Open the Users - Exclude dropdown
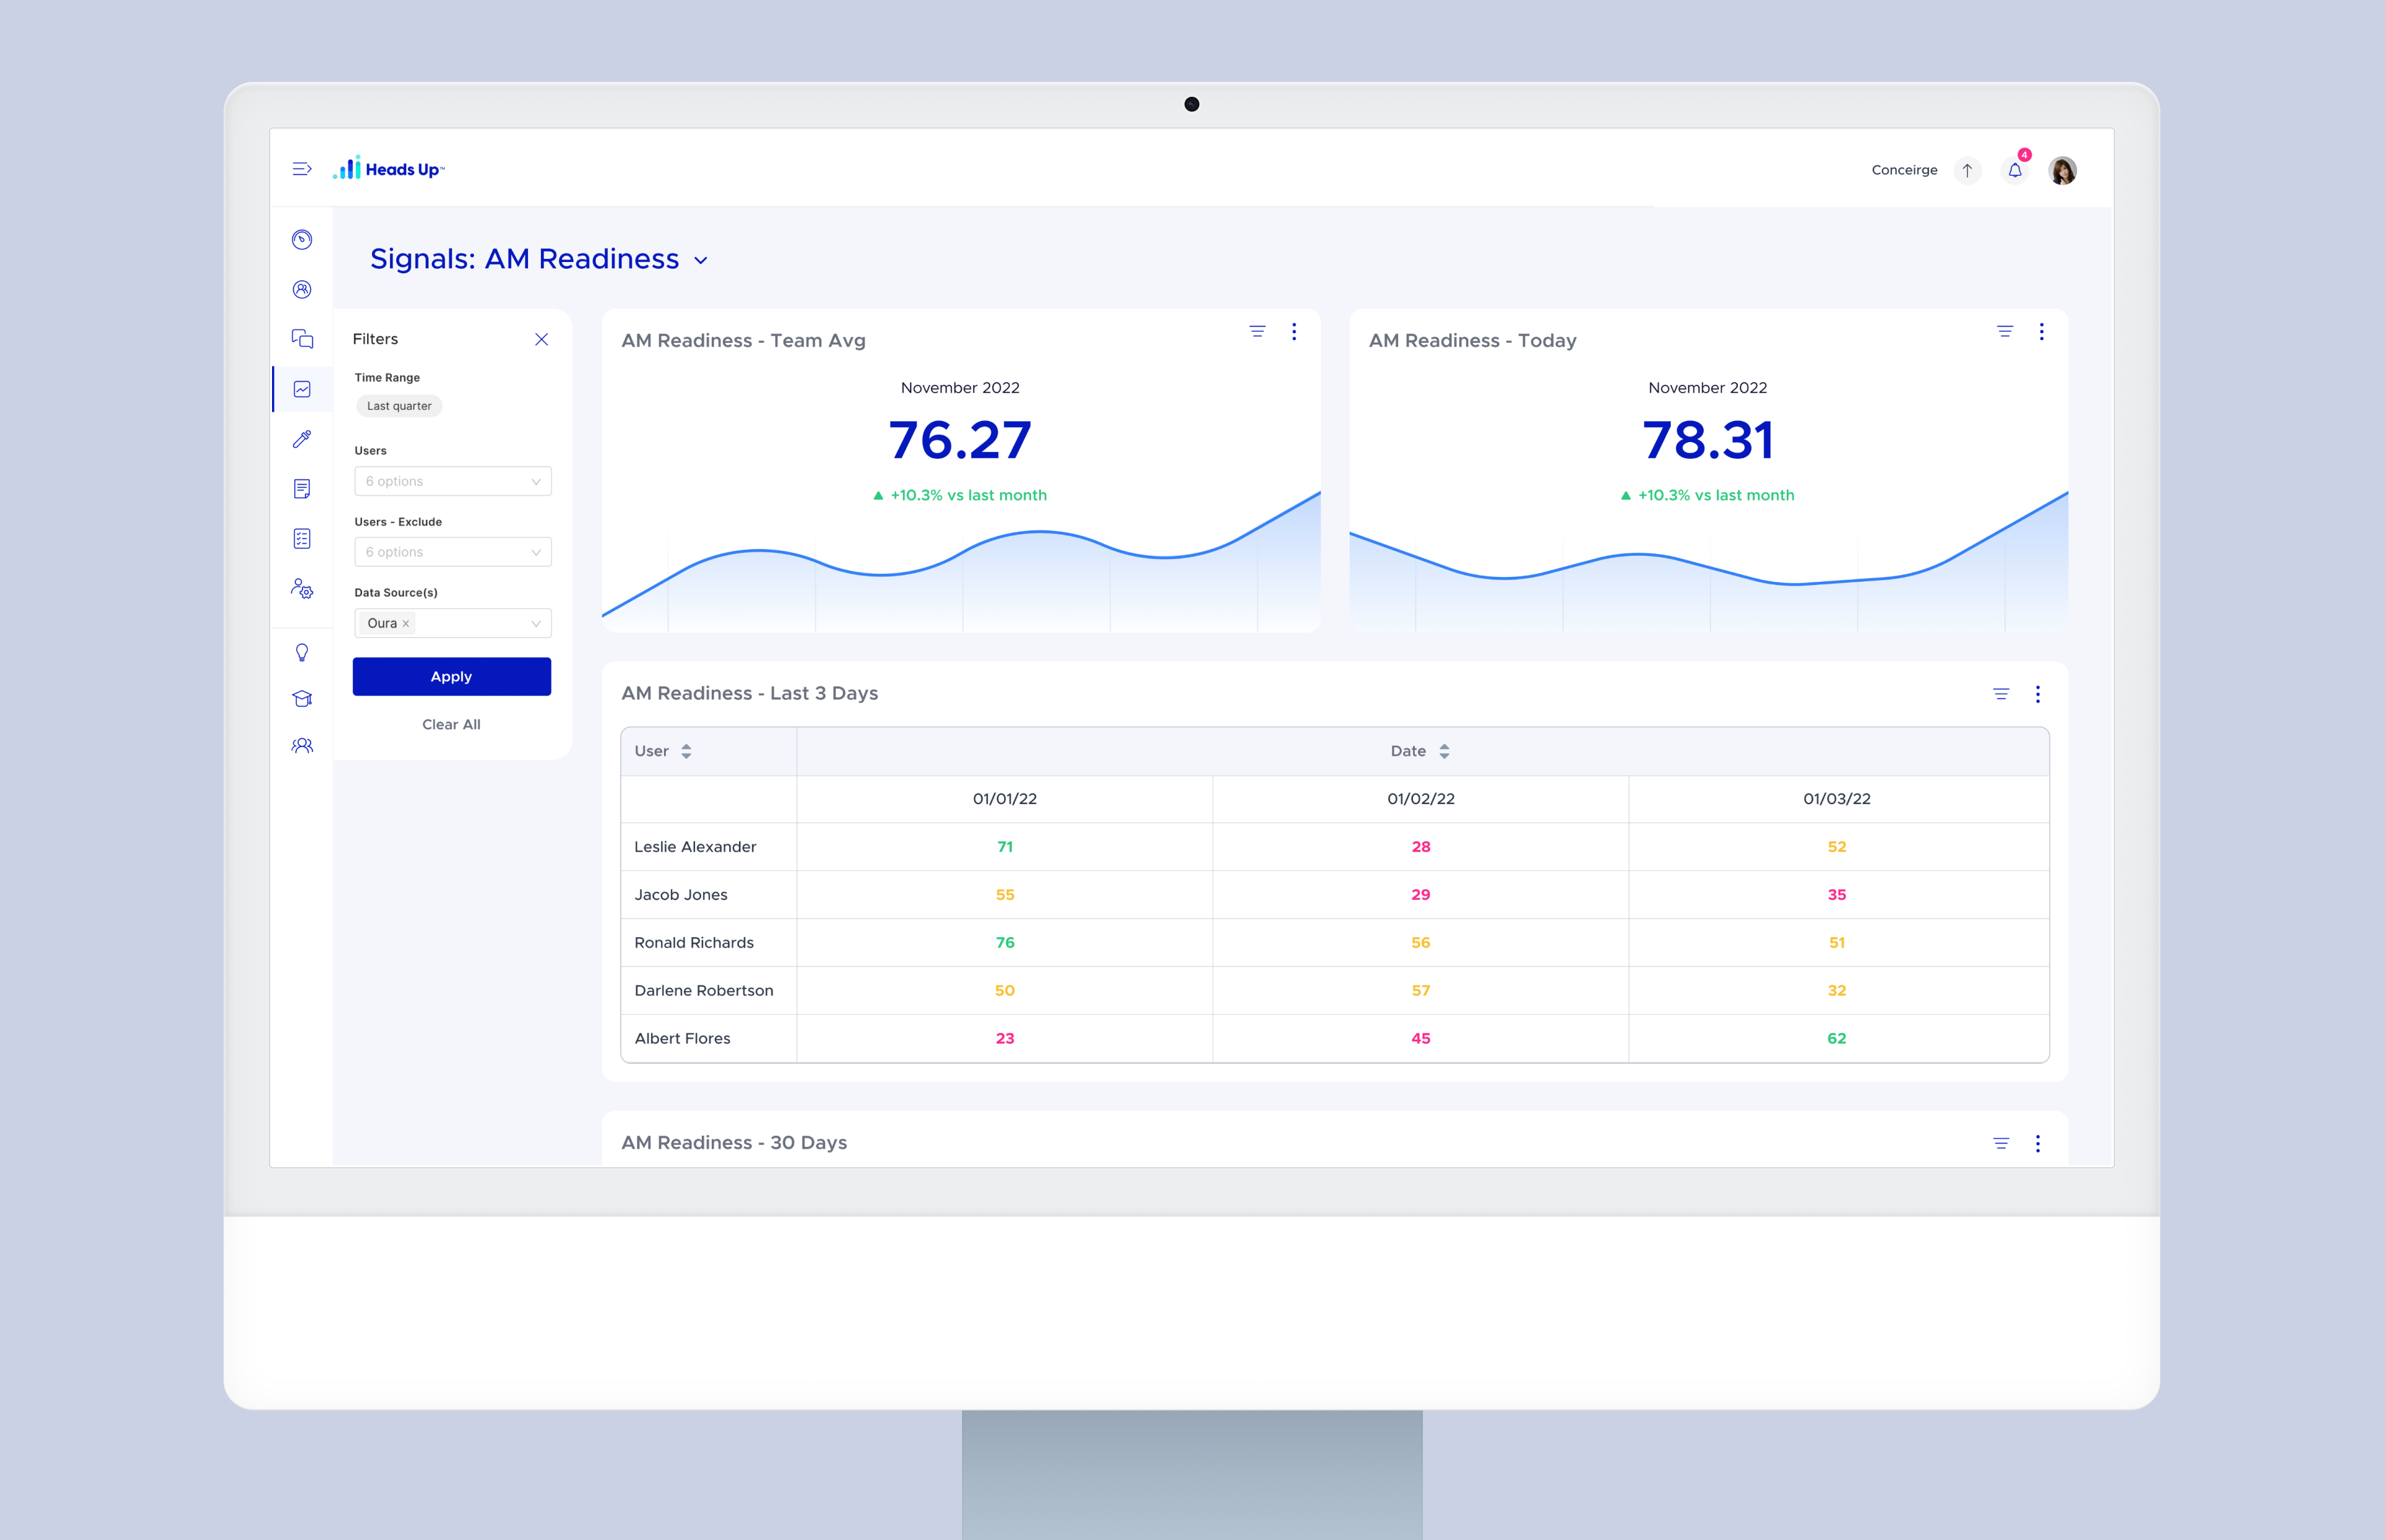Image resolution: width=2385 pixels, height=1540 pixels. 453,552
